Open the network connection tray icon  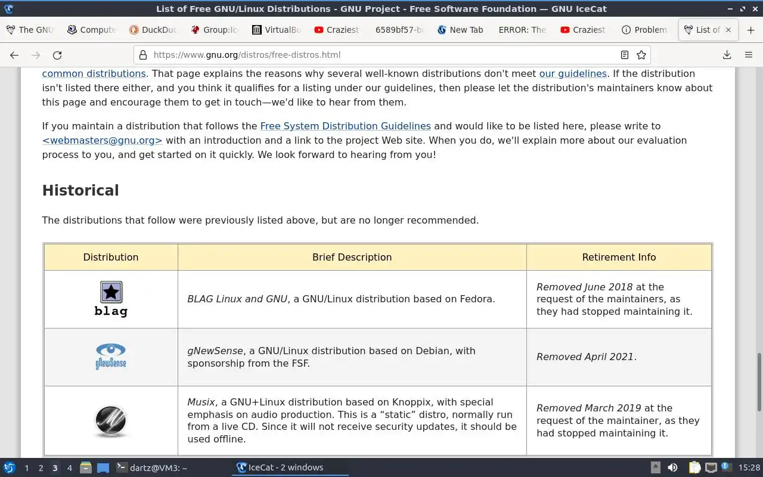(x=711, y=467)
